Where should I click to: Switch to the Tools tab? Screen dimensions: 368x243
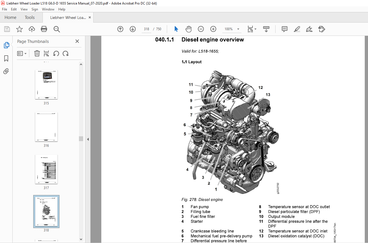coord(30,17)
